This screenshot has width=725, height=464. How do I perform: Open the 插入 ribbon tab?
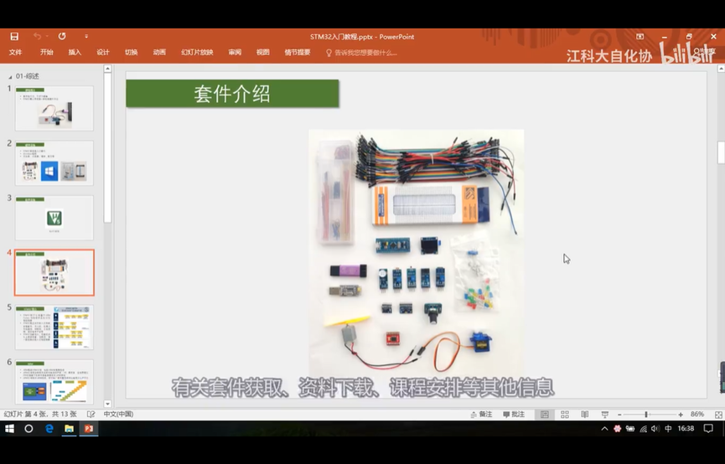coord(75,52)
